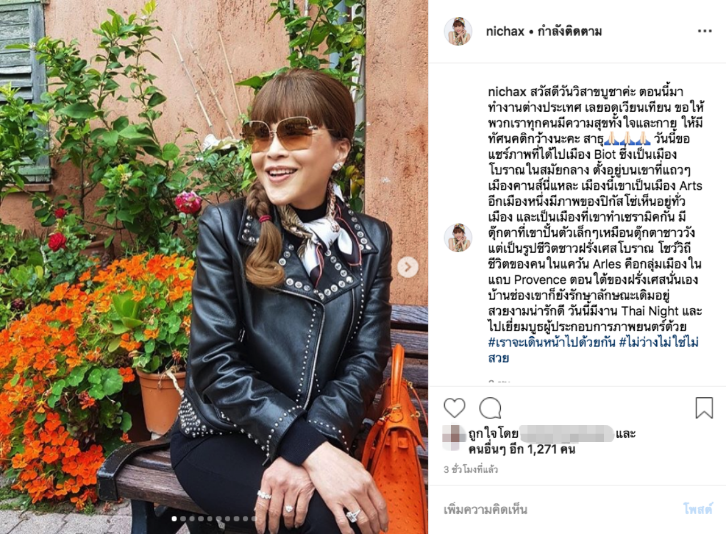726x534 pixels.
Task: Like the post with the heart icon
Action: point(454,408)
